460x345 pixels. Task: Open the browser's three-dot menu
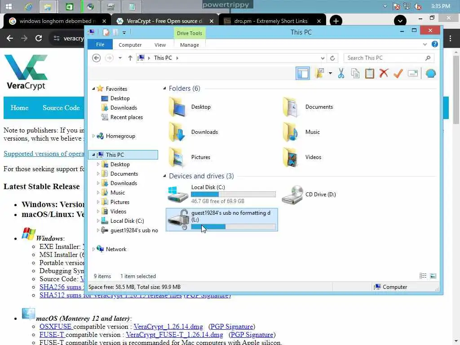(450, 38)
